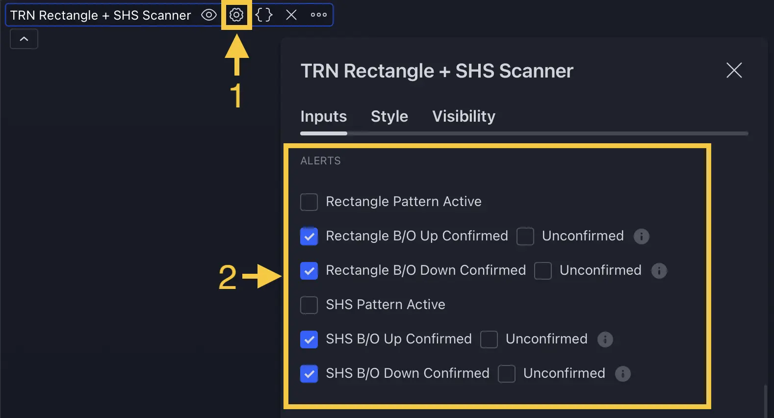This screenshot has width=774, height=418.
Task: Click the ALERTS section heading
Action: [x=321, y=161]
